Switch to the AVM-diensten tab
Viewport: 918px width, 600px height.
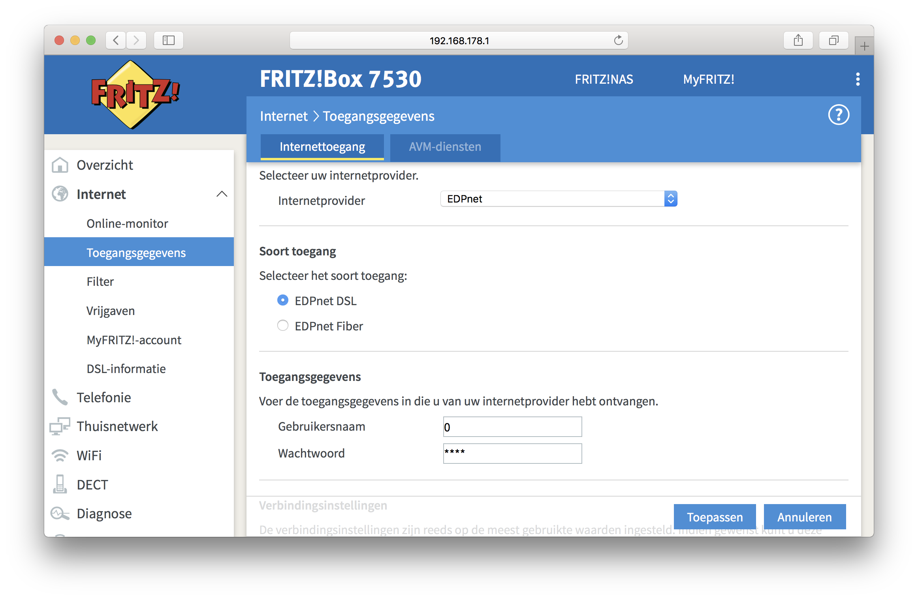[445, 147]
